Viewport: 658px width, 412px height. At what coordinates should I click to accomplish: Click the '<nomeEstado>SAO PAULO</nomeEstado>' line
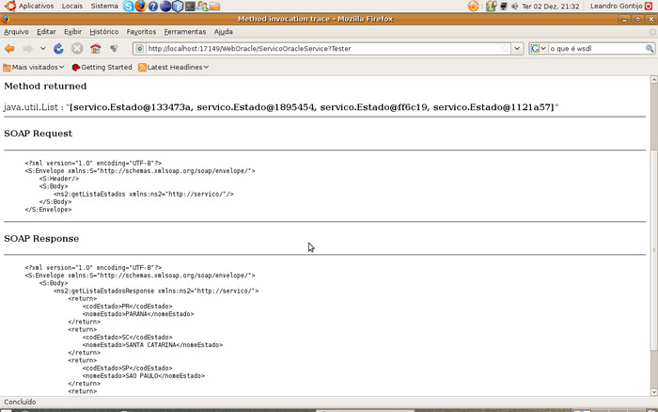point(144,376)
